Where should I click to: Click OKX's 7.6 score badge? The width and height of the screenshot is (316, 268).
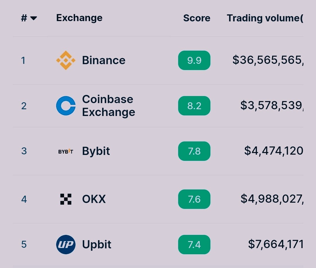[x=194, y=199]
